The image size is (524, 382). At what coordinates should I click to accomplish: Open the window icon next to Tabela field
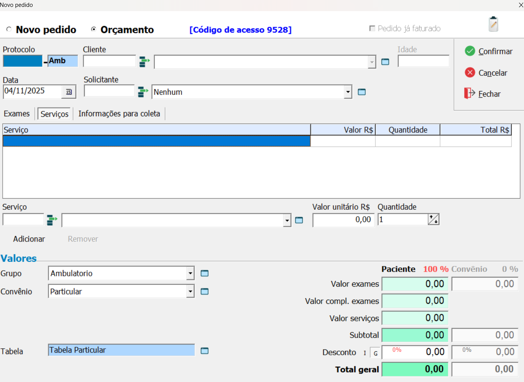(x=205, y=351)
